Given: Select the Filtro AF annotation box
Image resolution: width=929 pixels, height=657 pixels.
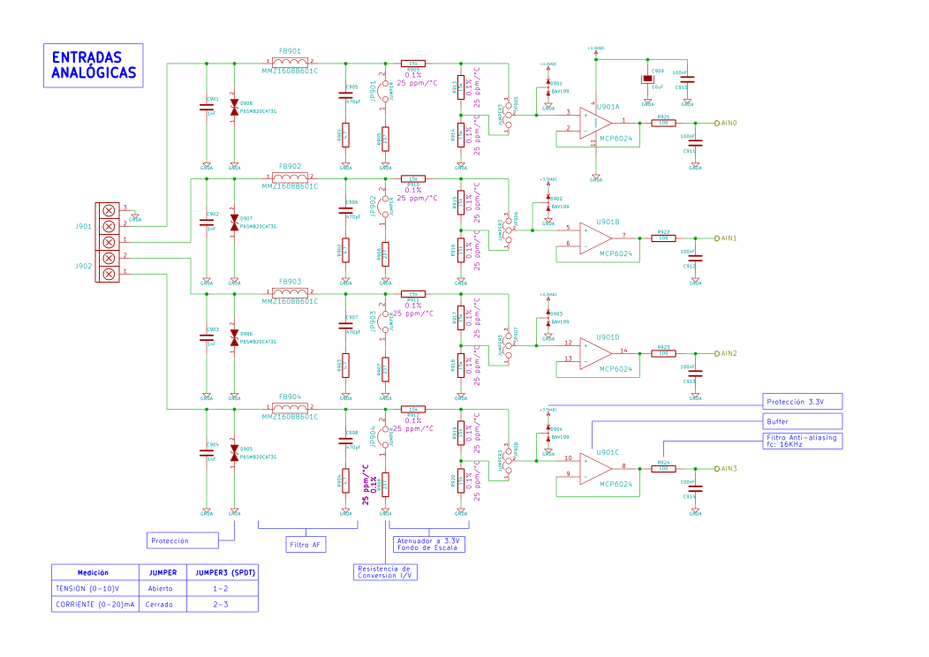Looking at the screenshot, I should (306, 545).
